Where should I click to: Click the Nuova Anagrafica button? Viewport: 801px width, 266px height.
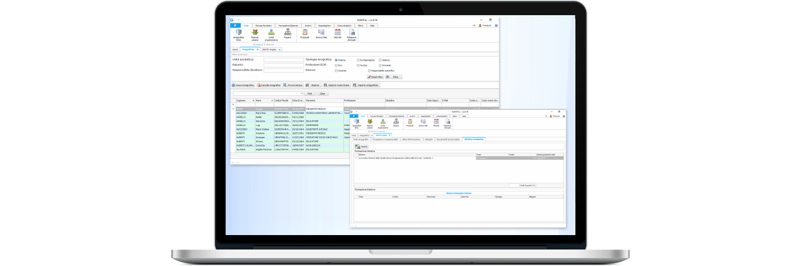click(x=243, y=85)
